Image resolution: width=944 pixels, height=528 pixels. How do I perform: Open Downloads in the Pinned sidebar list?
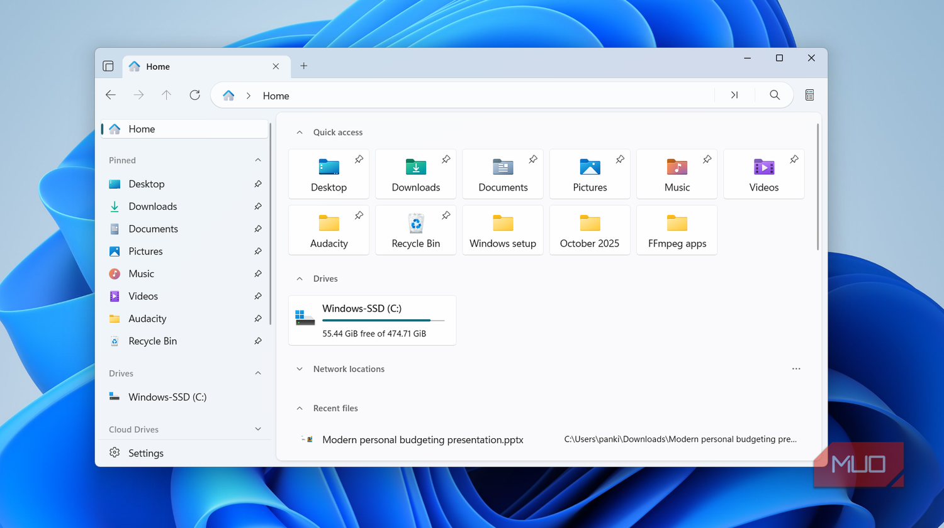[184, 207]
